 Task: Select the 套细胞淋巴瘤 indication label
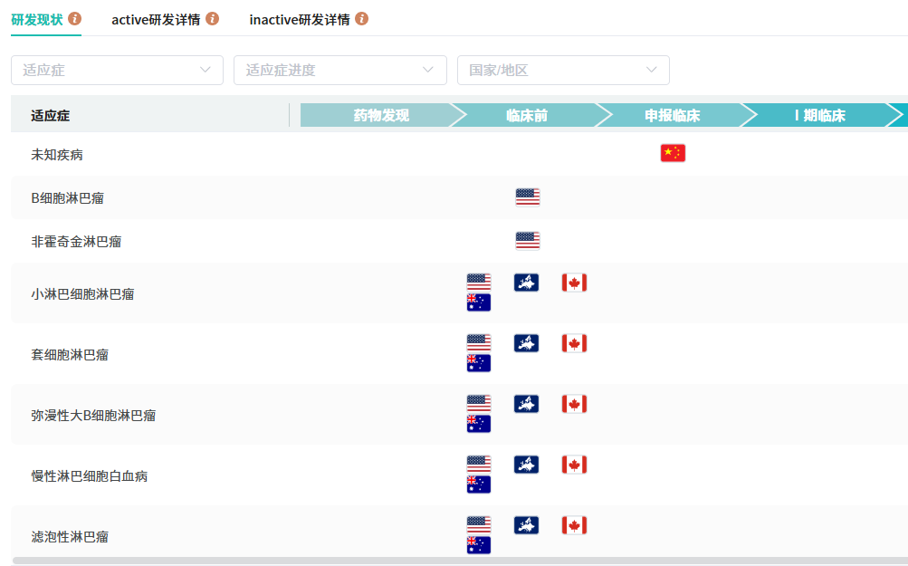pyautogui.click(x=70, y=355)
